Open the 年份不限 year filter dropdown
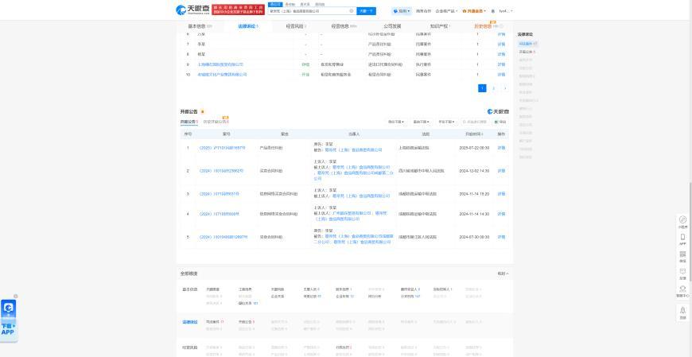The height and width of the screenshot is (357, 692). pos(446,122)
